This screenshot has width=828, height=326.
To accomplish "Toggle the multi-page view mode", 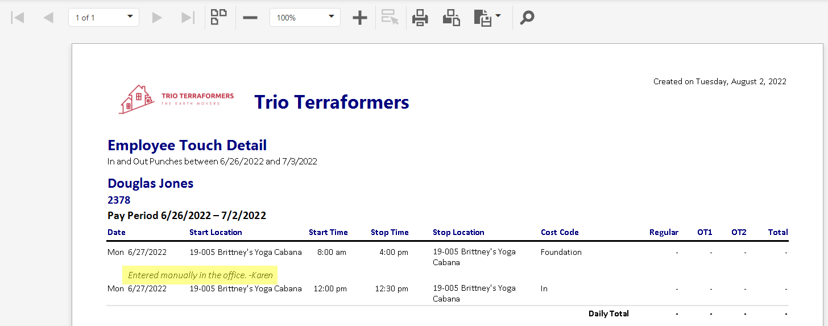I will (219, 17).
